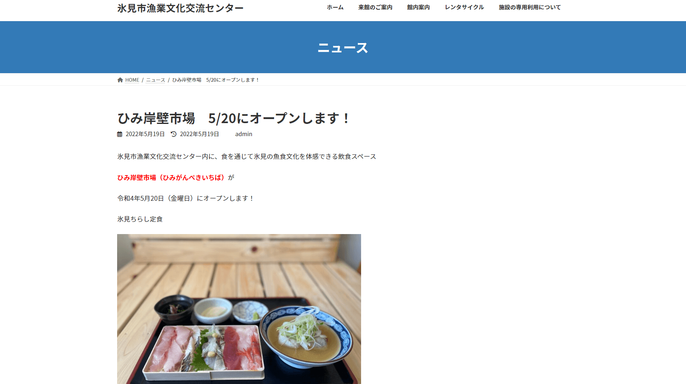Image resolution: width=686 pixels, height=384 pixels.
Task: Go to 館内案内 in navigation
Action: [x=418, y=7]
